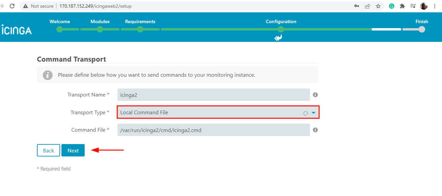Open saved passwords key icon
Image resolution: width=442 pixels, height=196 pixels.
point(357,6)
